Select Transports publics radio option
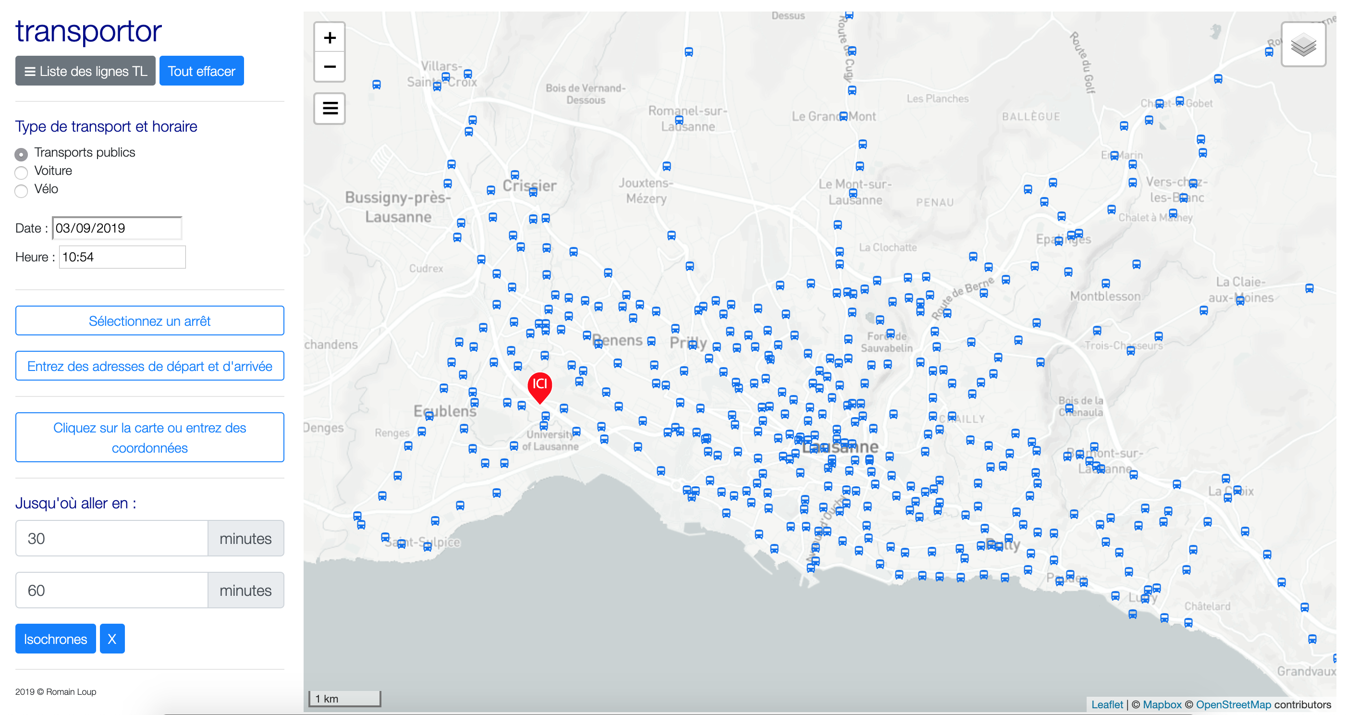 tap(22, 154)
